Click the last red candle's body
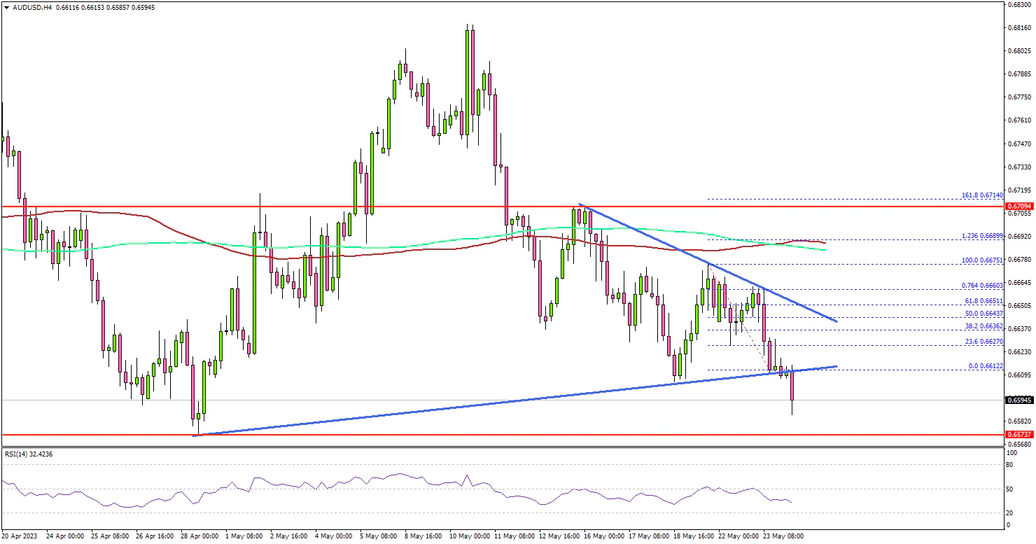 click(x=792, y=386)
